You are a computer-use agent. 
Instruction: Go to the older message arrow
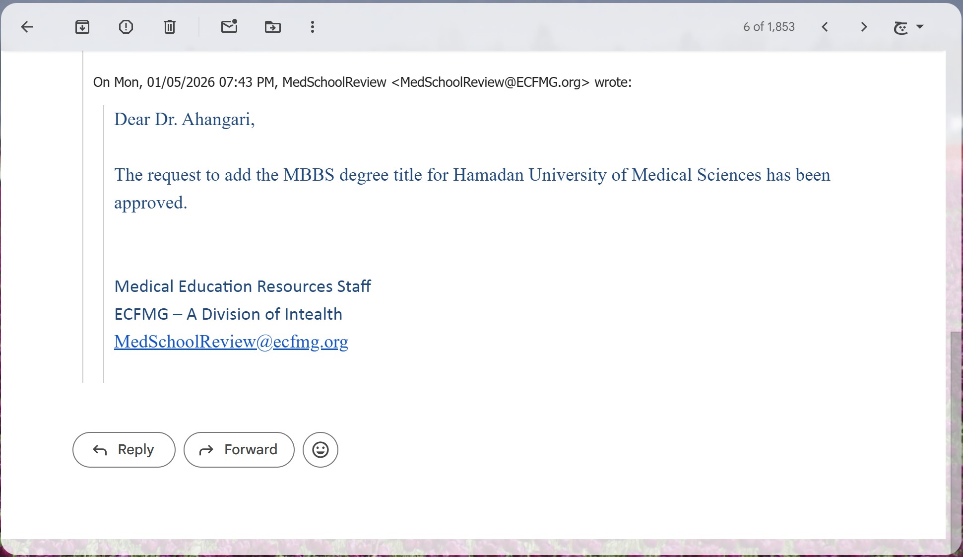pyautogui.click(x=864, y=27)
